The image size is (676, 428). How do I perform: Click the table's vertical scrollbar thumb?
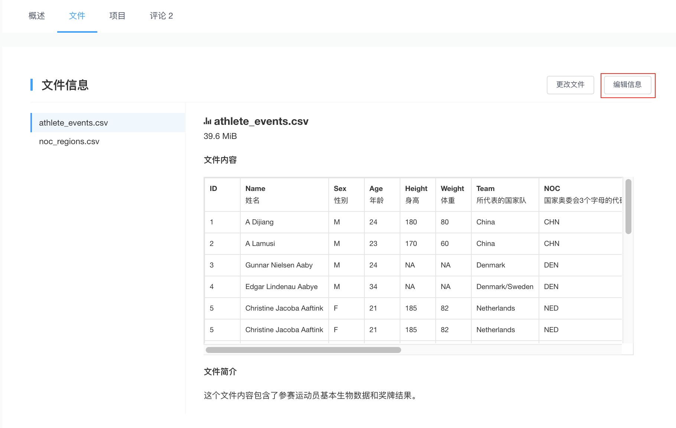(628, 206)
